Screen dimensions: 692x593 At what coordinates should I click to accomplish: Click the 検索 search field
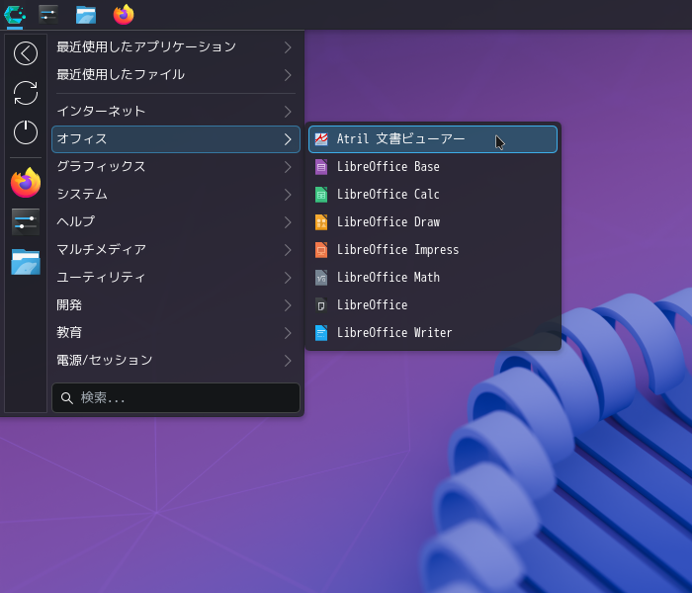(x=176, y=398)
